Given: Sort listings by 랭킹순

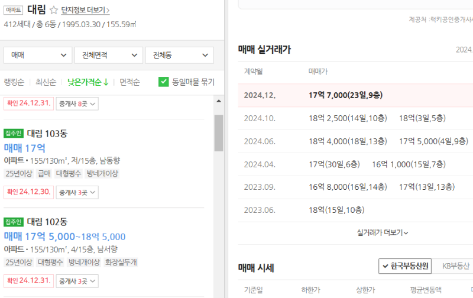Looking at the screenshot, I should click(14, 82).
